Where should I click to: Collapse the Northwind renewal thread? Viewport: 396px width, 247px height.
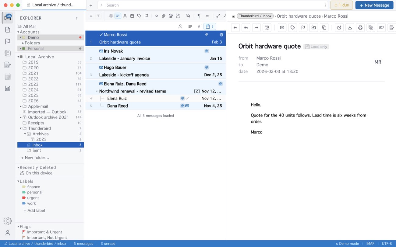click(97, 91)
